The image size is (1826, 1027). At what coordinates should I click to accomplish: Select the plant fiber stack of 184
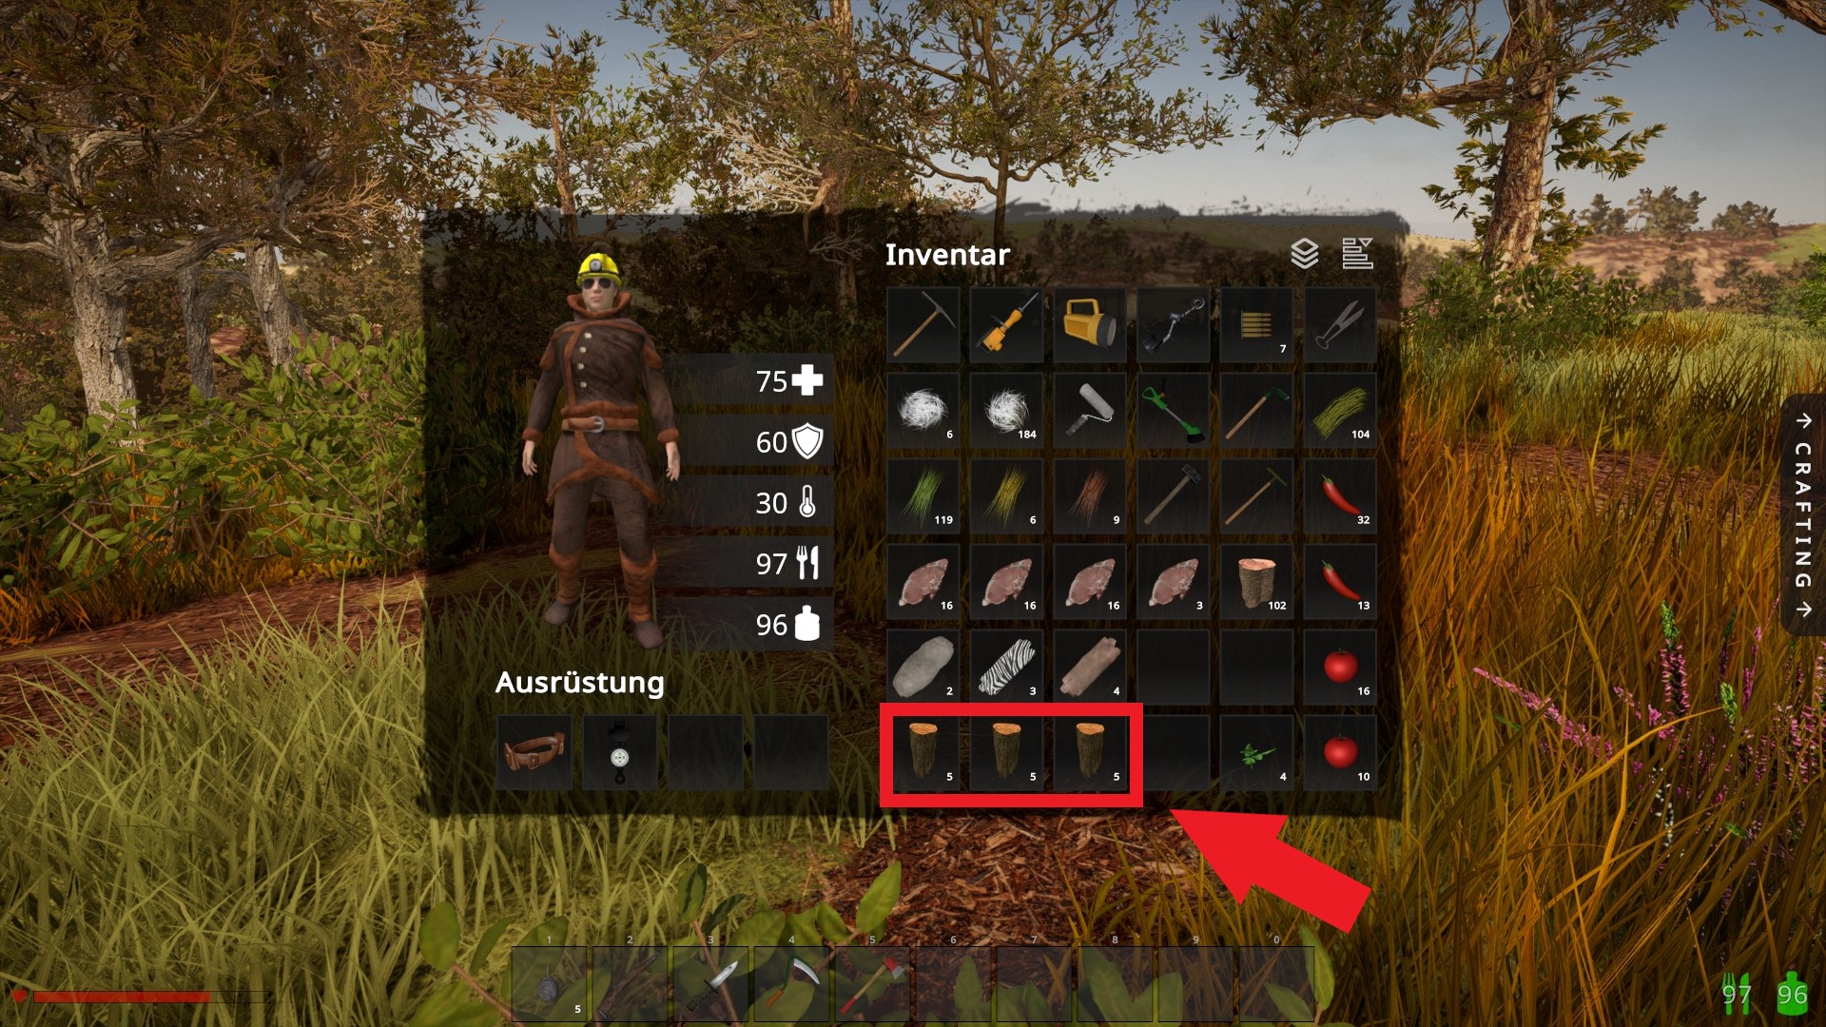coord(1006,411)
